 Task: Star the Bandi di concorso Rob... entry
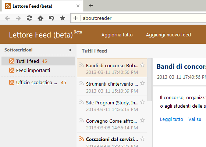pyautogui.click(x=142, y=65)
